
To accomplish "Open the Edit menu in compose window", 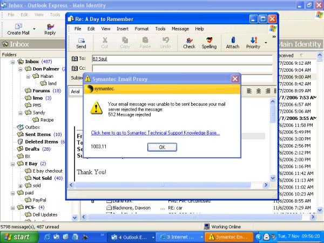I will click(x=91, y=29).
